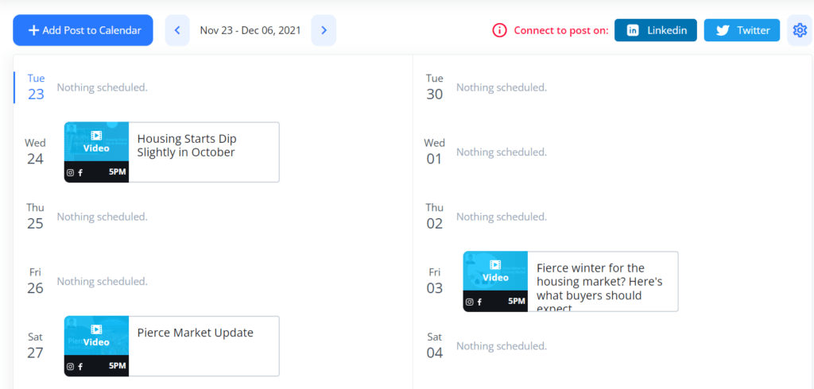
Task: Select Tue 23 in calendar
Action: 36,87
